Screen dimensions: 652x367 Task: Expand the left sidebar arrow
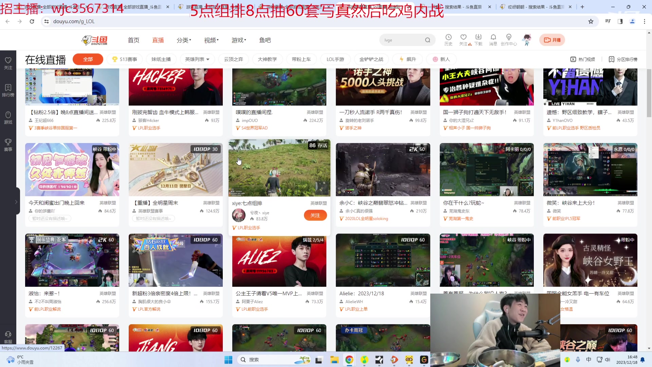point(16,202)
